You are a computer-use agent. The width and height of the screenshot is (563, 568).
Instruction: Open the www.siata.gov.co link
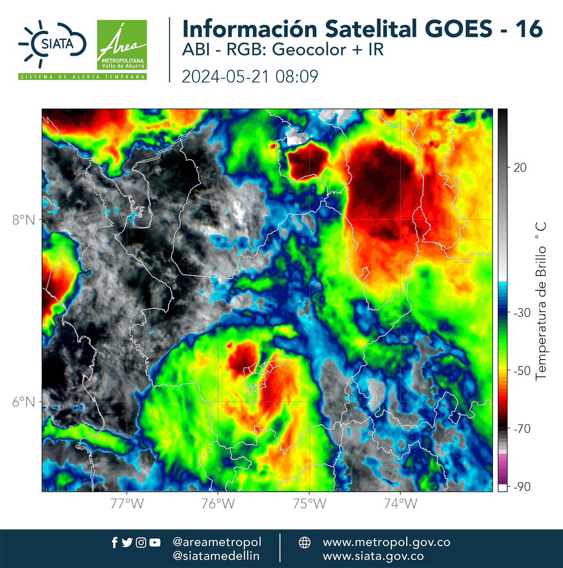pos(373,556)
